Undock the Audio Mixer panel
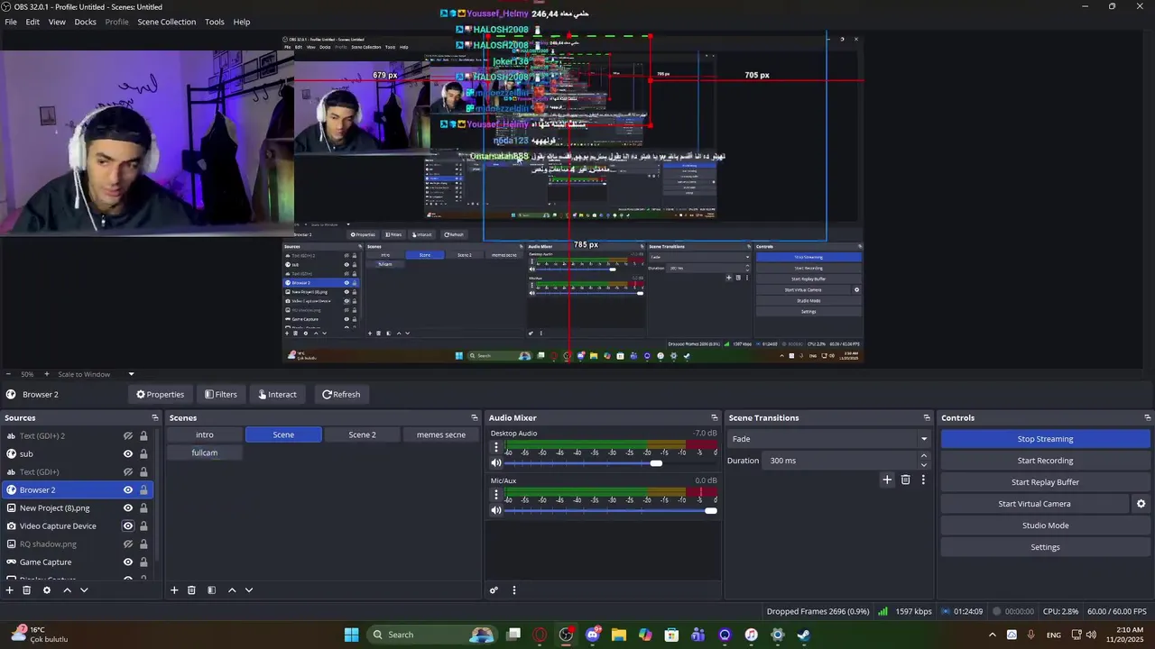Image resolution: width=1155 pixels, height=649 pixels. pos(715,417)
